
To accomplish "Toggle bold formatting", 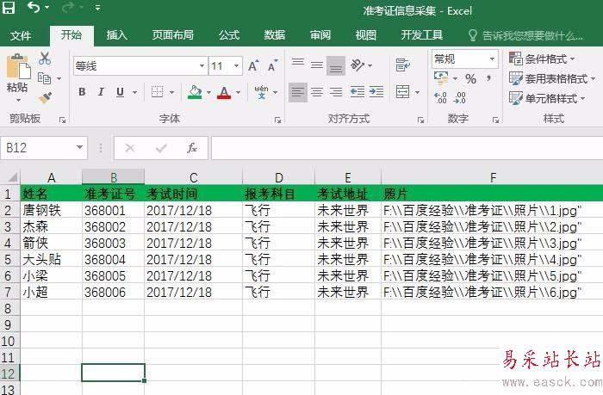I will 82,92.
